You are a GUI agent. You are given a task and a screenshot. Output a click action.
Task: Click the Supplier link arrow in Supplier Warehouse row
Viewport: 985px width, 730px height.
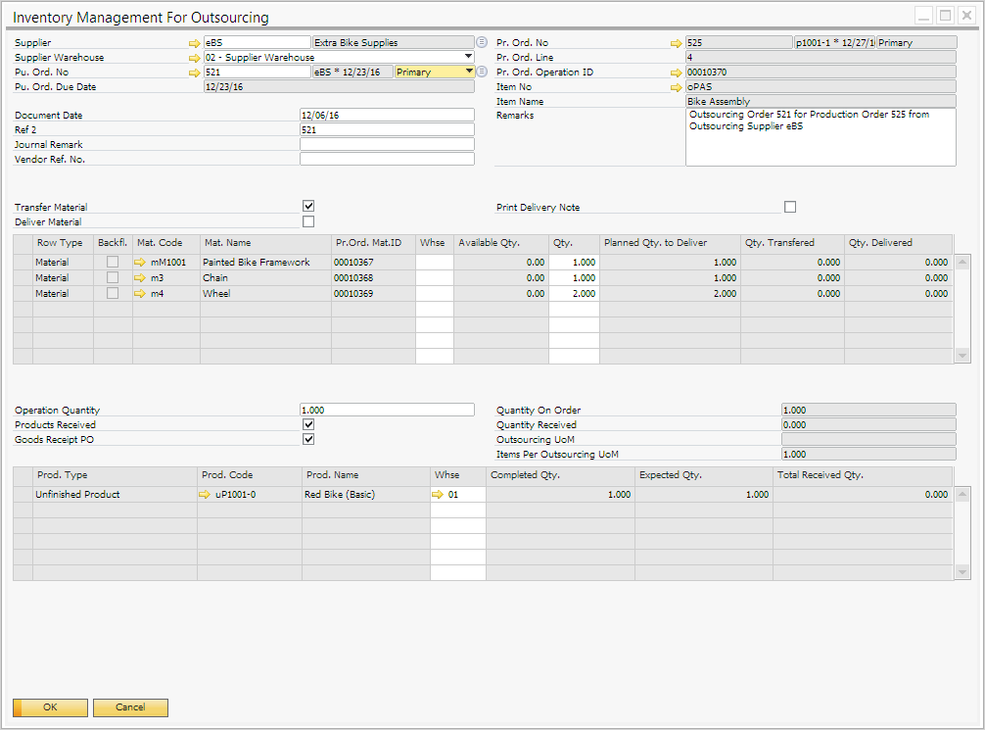pyautogui.click(x=194, y=58)
